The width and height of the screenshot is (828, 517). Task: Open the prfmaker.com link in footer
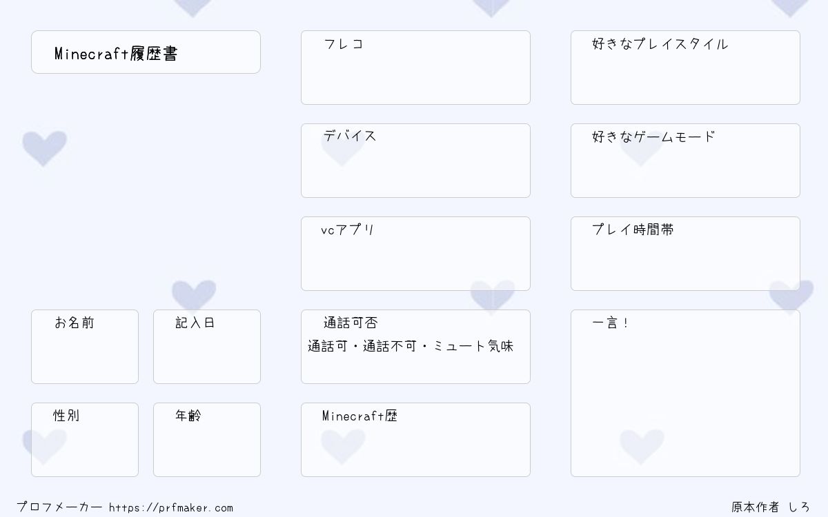[171, 508]
